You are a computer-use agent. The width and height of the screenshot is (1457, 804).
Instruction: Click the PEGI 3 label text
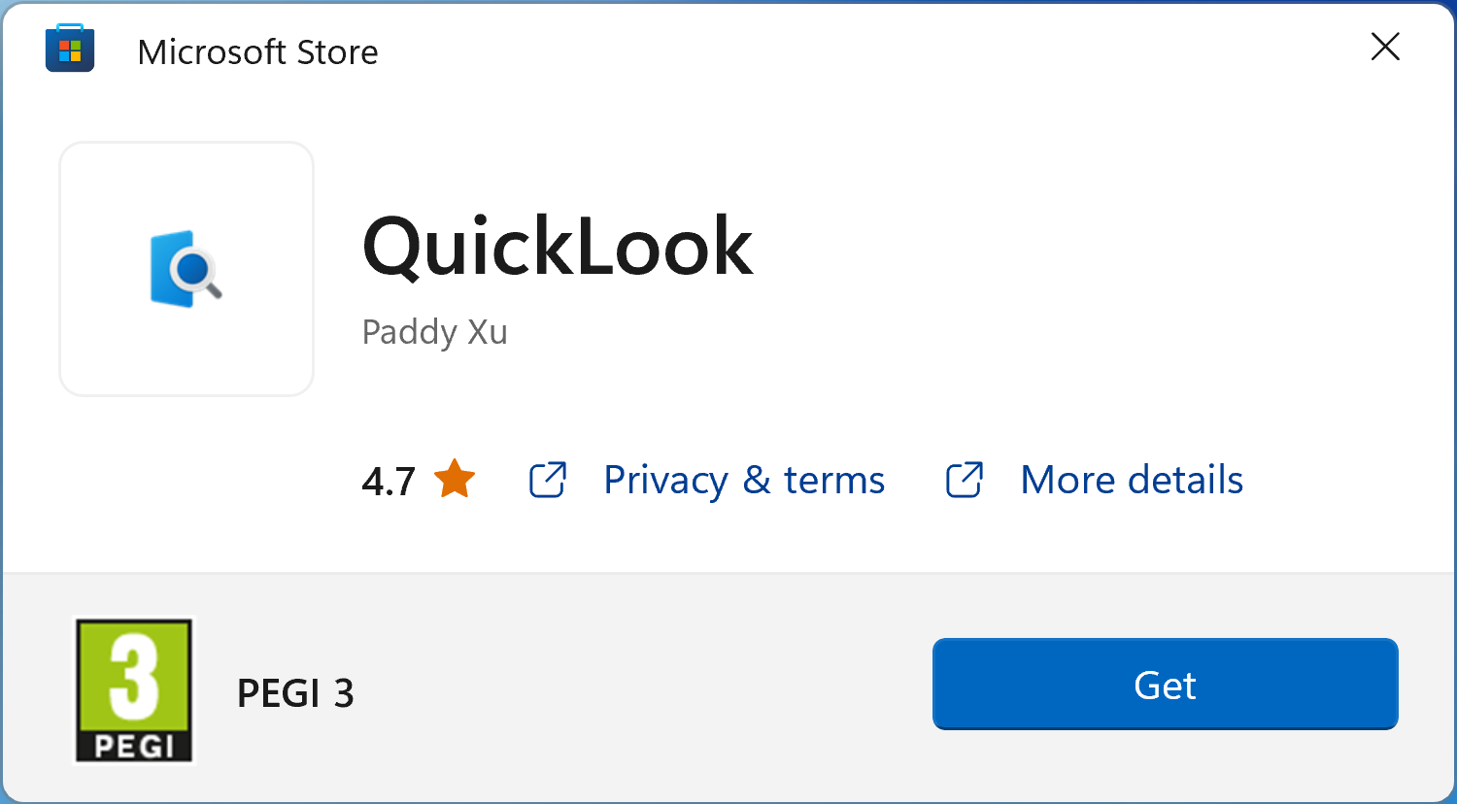click(x=294, y=692)
